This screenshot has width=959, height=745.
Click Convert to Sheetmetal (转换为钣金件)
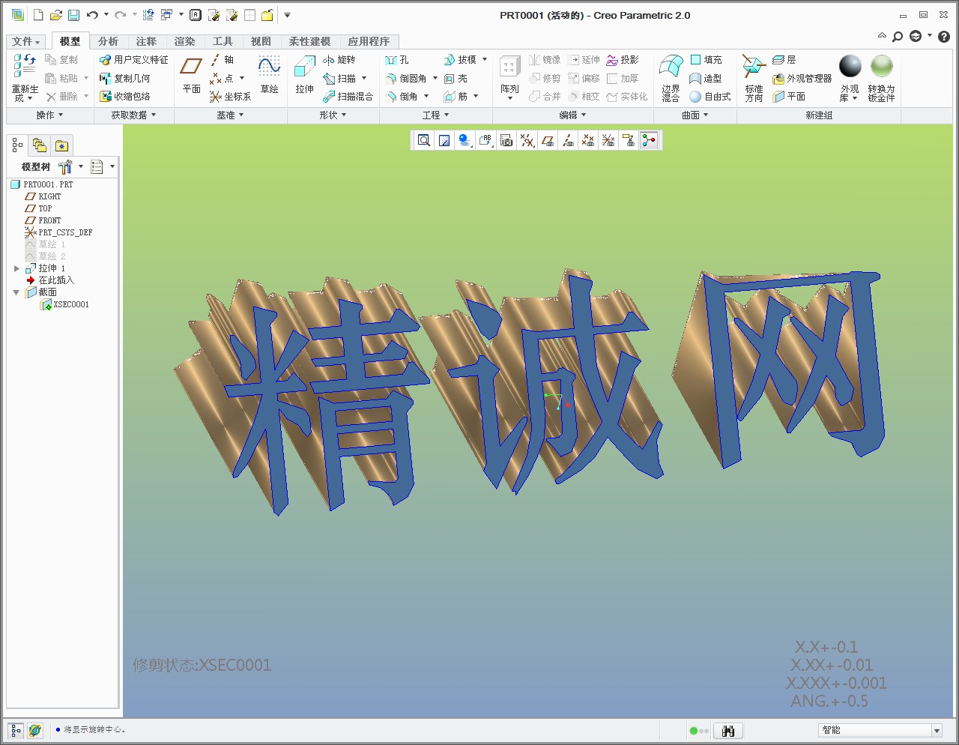tap(882, 77)
